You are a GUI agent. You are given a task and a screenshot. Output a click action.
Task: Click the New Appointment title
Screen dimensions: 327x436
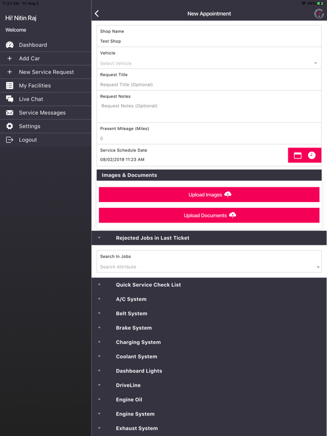tap(209, 14)
